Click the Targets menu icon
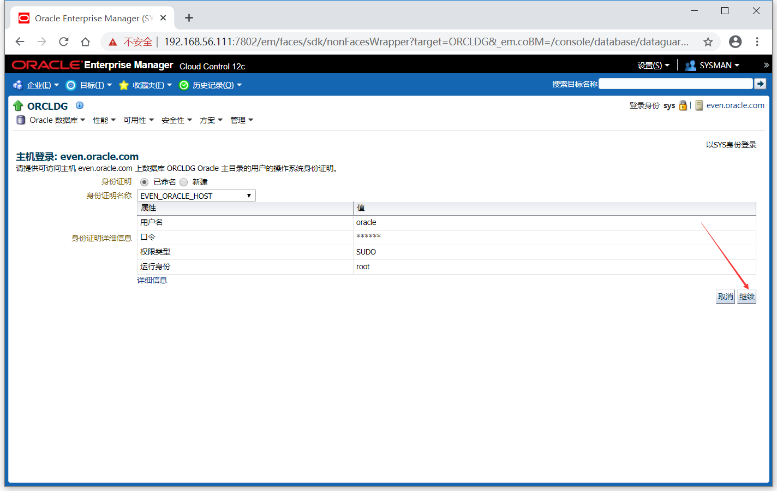The image size is (777, 491). coord(71,85)
